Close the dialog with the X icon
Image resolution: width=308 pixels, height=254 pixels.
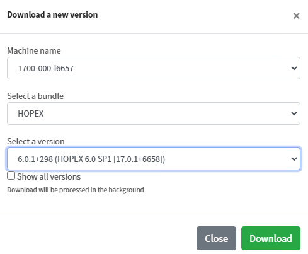pos(296,16)
